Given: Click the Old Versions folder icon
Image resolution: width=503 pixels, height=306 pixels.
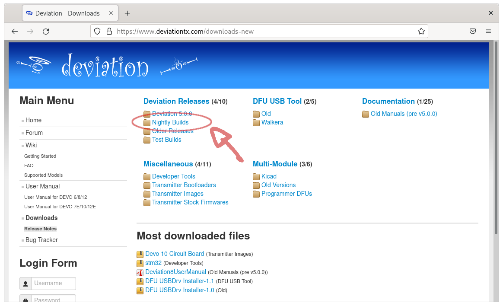Looking at the screenshot, I should click(256, 185).
